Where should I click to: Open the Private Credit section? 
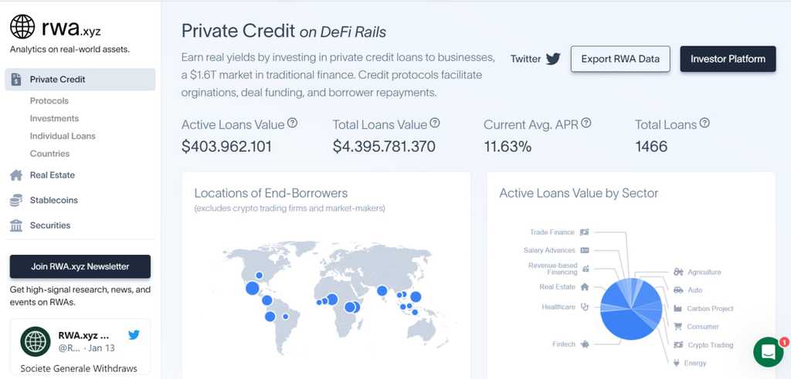coord(57,80)
